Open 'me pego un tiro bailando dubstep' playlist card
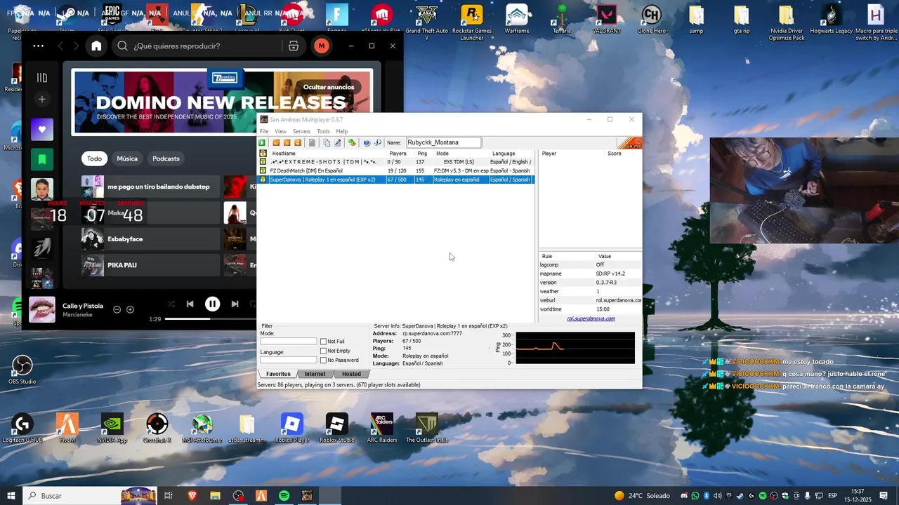Viewport: 899px width, 505px height. point(150,187)
